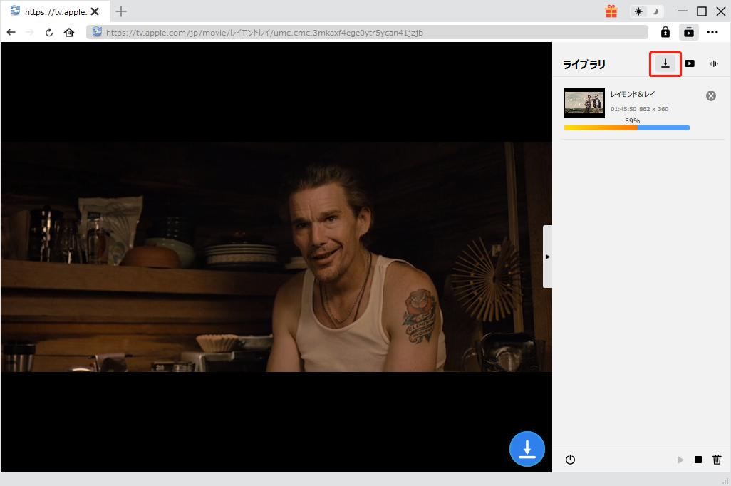Switch to light theme sun icon
Screen dimensions: 731x486
click(638, 11)
